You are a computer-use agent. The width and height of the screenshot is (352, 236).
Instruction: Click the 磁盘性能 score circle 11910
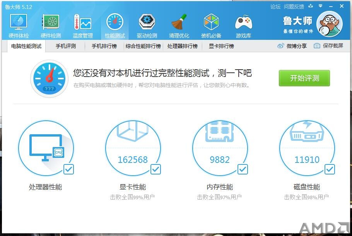[x=307, y=148]
